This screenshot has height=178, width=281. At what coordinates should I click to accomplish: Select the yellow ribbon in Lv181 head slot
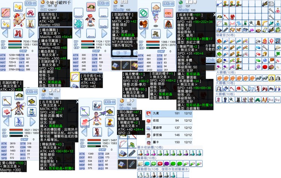click(18, 7)
